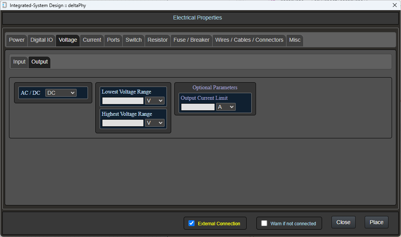Image resolution: width=401 pixels, height=237 pixels.
Task: Switch to the Power tab
Action: (17, 40)
